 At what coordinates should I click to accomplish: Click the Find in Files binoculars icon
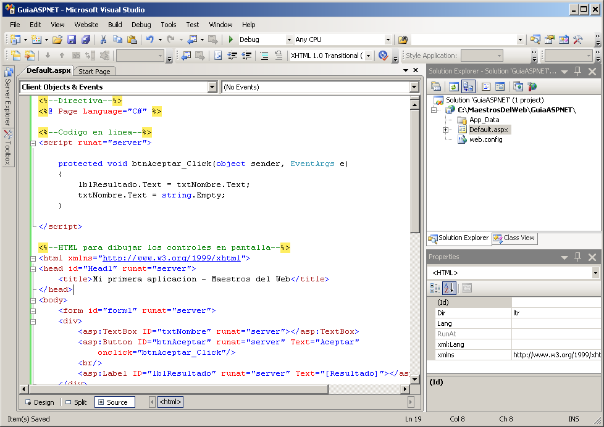coord(403,39)
